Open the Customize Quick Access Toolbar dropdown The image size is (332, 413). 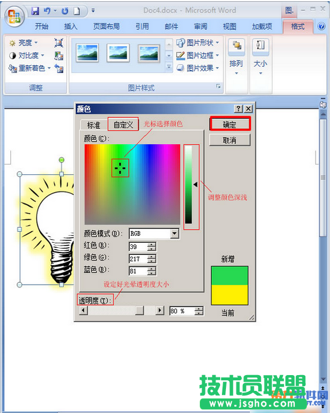click(x=93, y=11)
